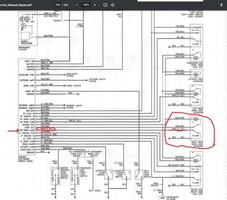The height and width of the screenshot is (200, 227).
Task: Click the ANTI-THEFT ON IND label
Action: [x=29, y=20]
